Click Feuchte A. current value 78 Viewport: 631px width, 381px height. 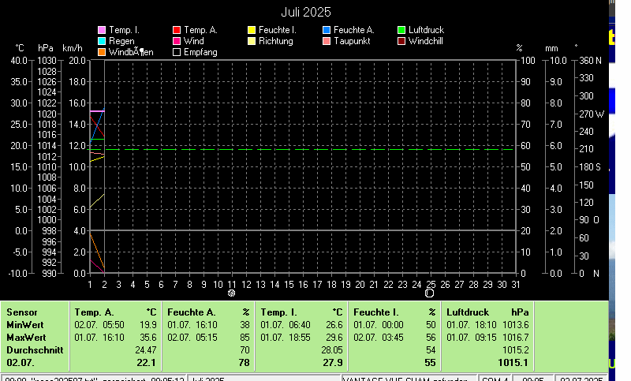tap(244, 363)
